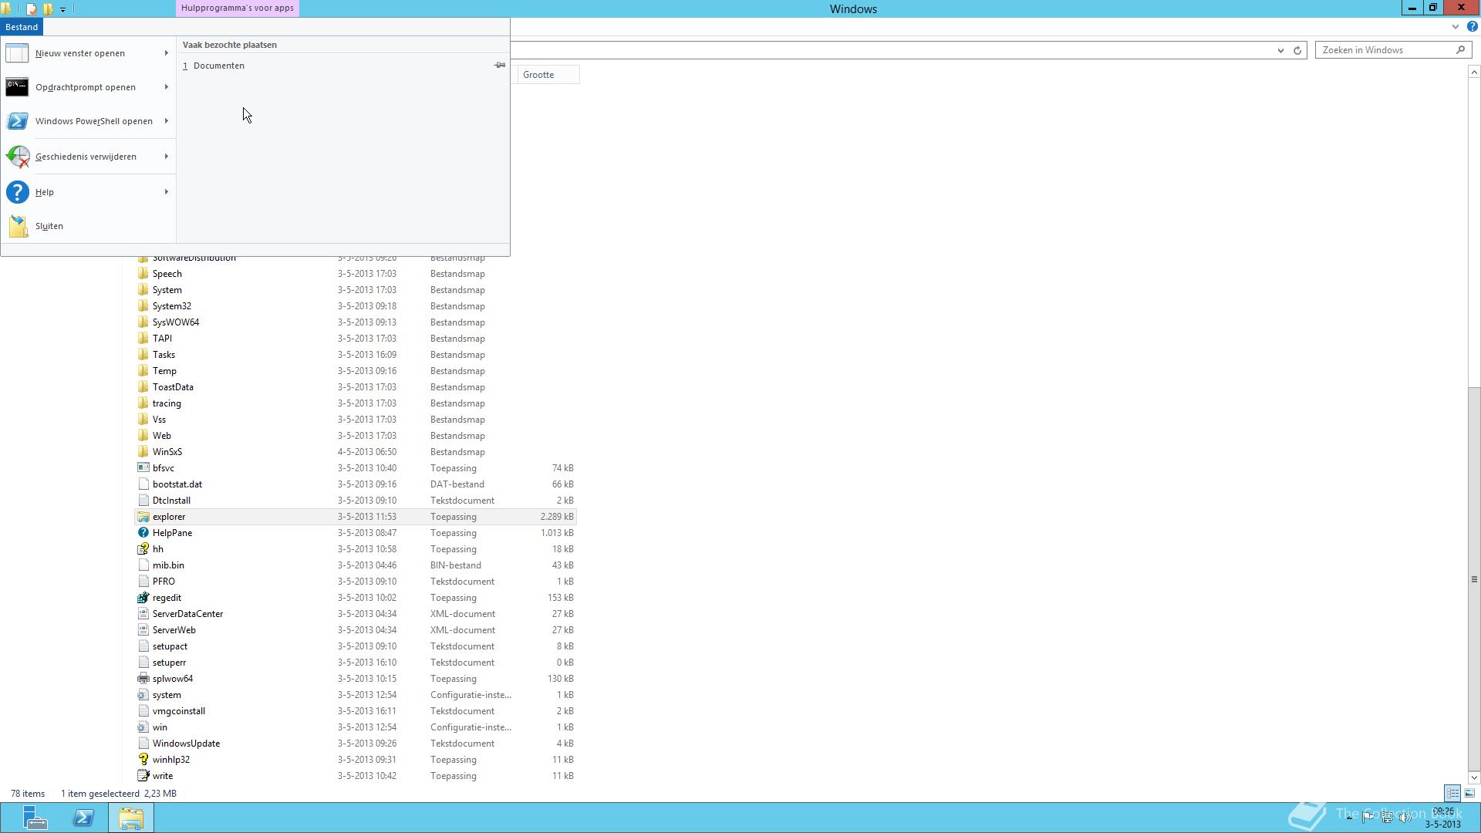Open Server Manager from the taskbar
The image size is (1481, 833).
point(34,818)
